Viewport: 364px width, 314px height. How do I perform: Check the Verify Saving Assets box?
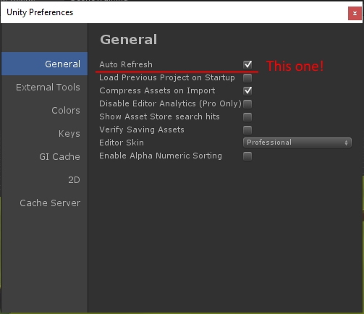[247, 130]
